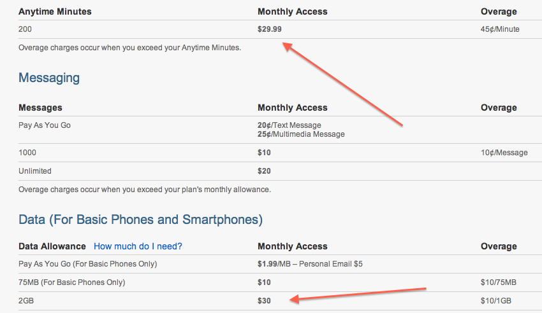Select the $1.99/MB Personal Email $5 text
The image size is (542, 313).
coord(310,264)
